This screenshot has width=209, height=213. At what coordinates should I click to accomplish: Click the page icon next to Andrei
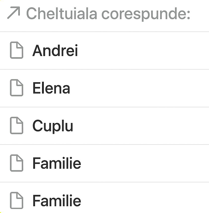17,50
